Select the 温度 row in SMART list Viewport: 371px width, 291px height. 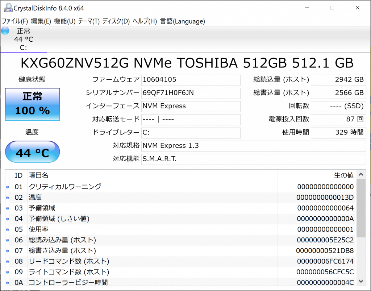(x=180, y=198)
